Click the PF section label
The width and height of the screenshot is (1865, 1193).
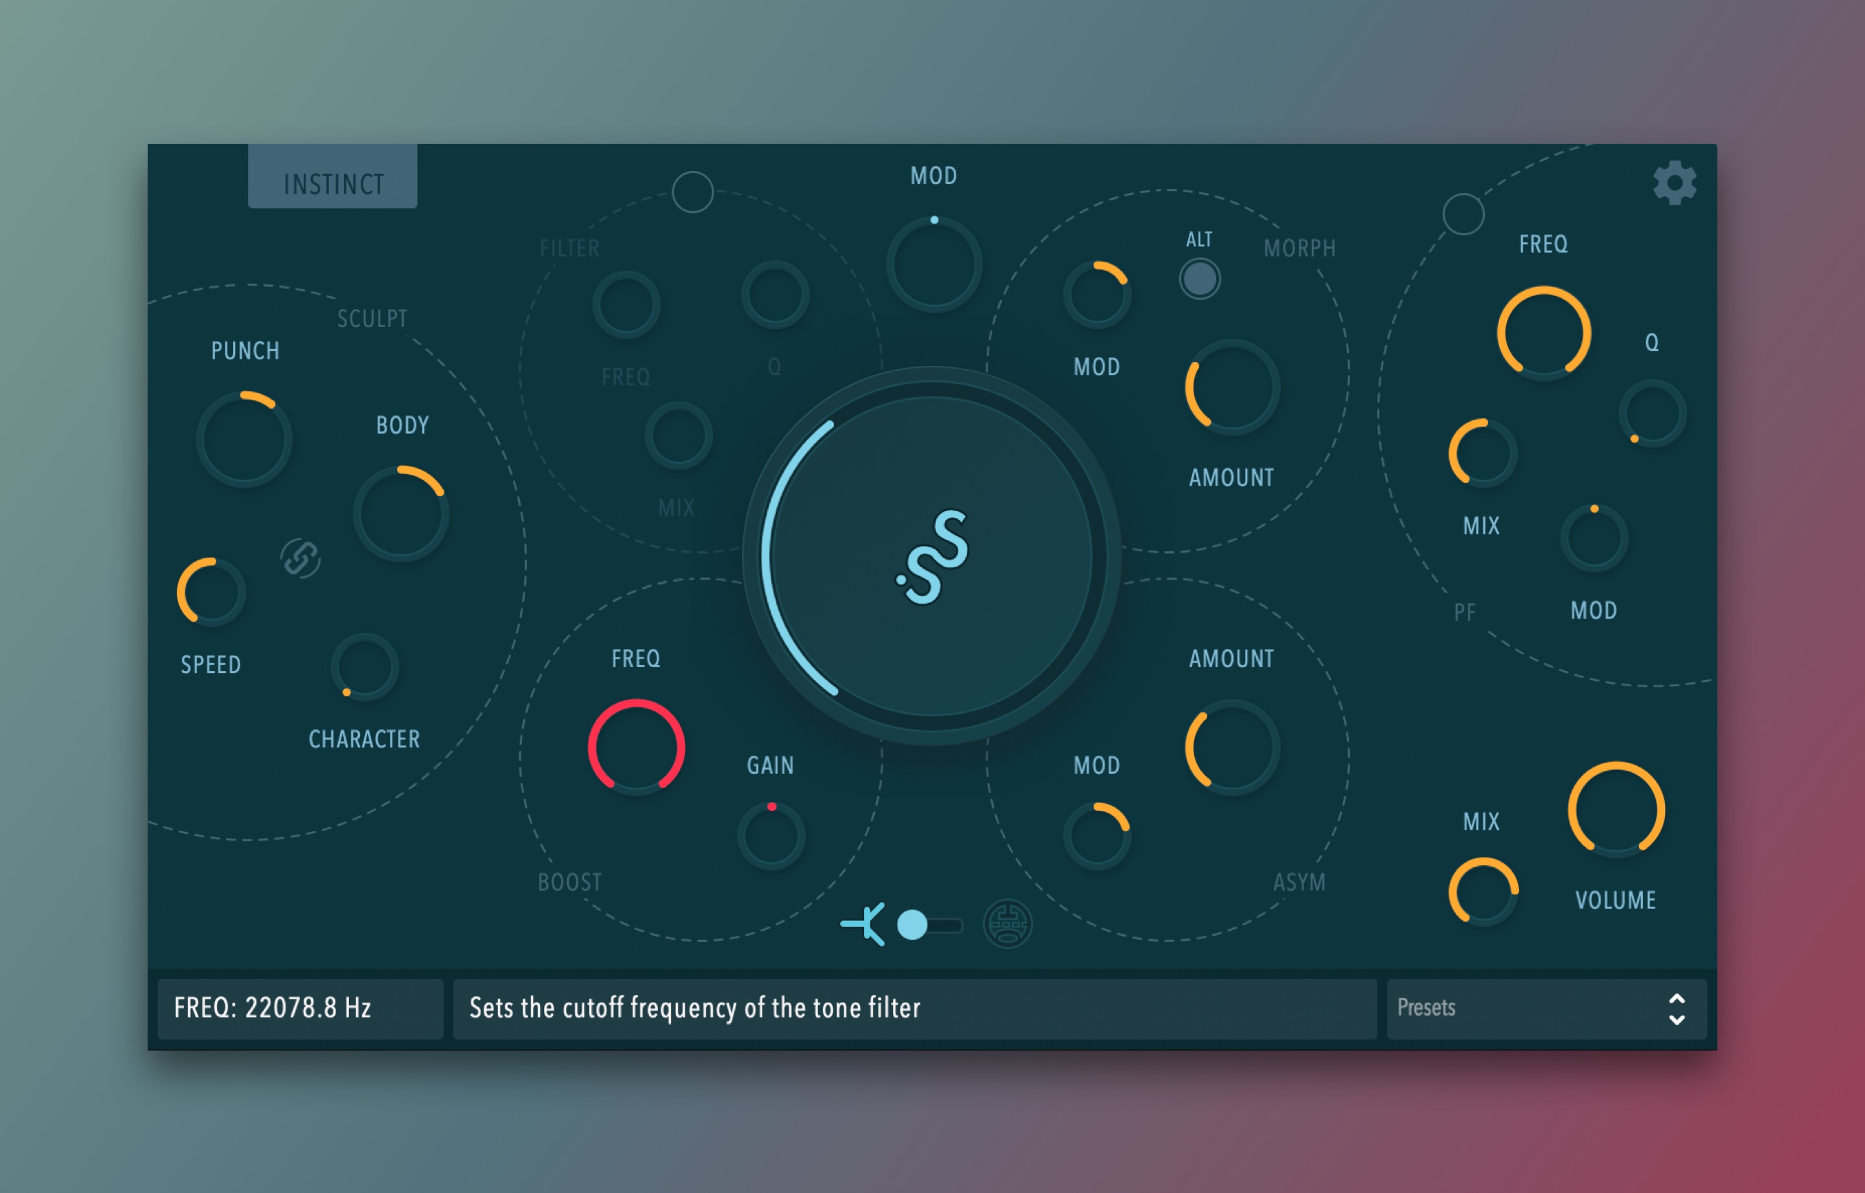(x=1465, y=613)
